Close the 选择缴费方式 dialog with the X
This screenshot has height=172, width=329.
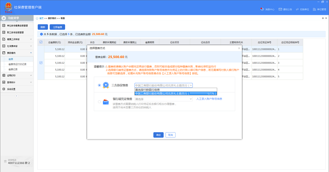tap(239, 48)
